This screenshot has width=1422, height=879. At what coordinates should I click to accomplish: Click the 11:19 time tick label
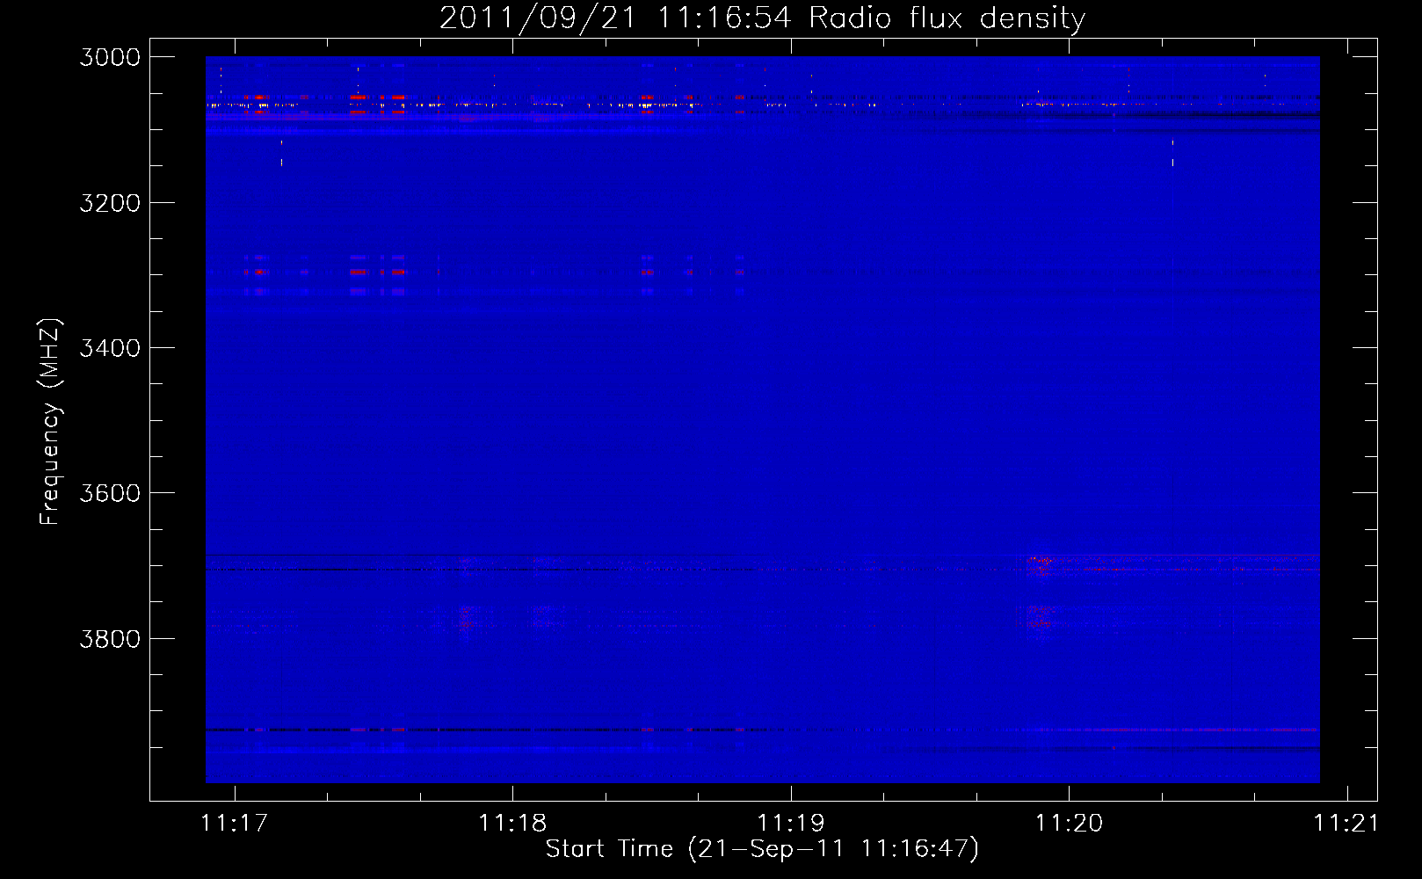(791, 823)
